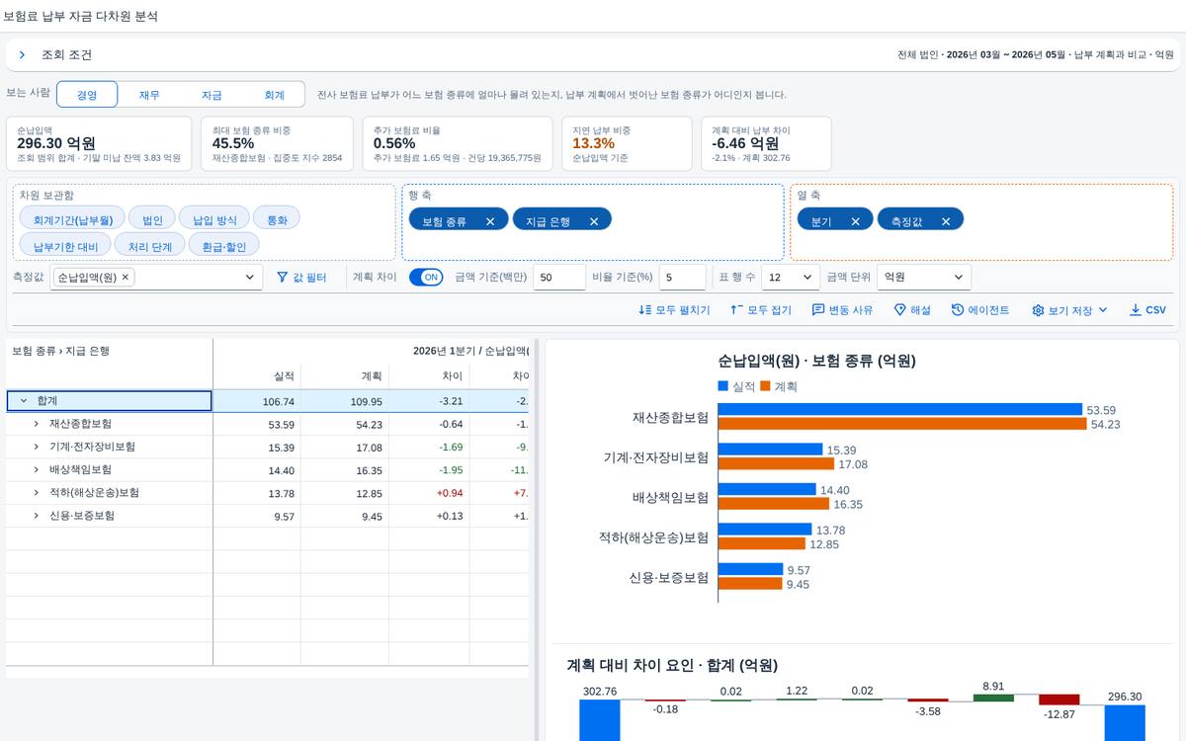Screen dimensions: 1186x741
Task: Expand the 조회 조건 panel chevron
Action: [x=22, y=55]
